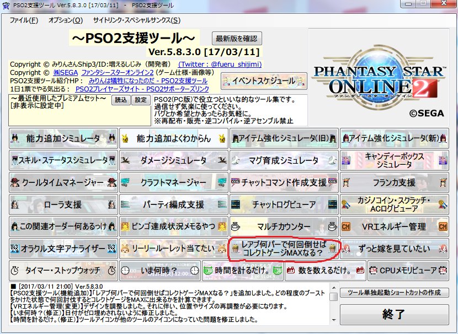Image resolution: width=458 pixels, height=334 pixels.
Task: Click changelog scrollbar down arrow
Action: click(334, 320)
